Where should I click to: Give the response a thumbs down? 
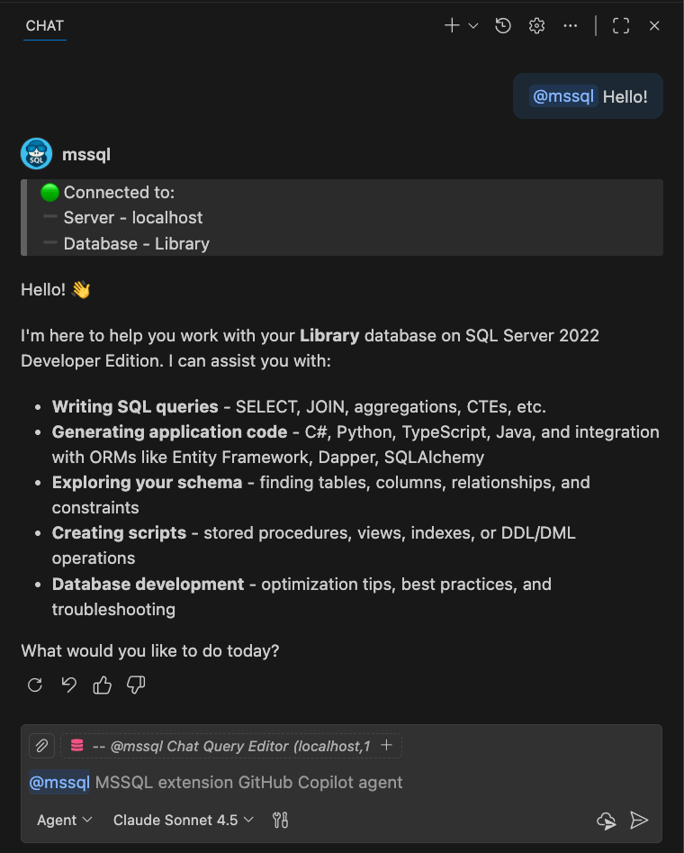pyautogui.click(x=136, y=685)
